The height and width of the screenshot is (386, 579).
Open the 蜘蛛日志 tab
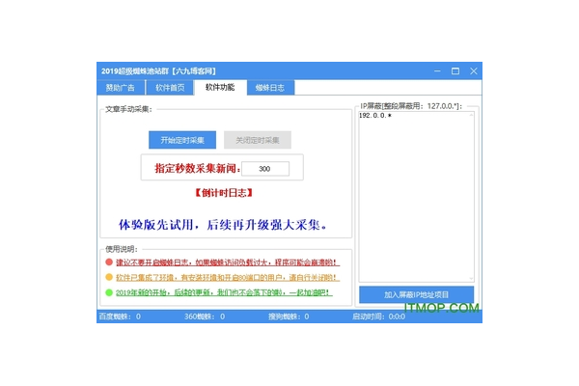(269, 88)
